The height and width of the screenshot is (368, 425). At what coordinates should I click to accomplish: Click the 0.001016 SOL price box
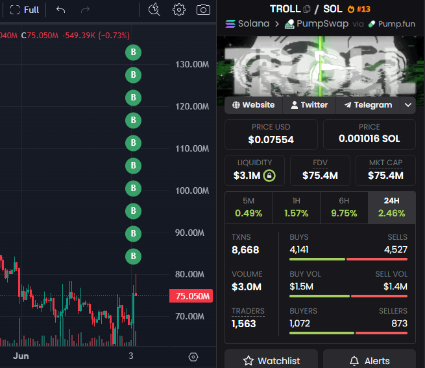(x=369, y=135)
